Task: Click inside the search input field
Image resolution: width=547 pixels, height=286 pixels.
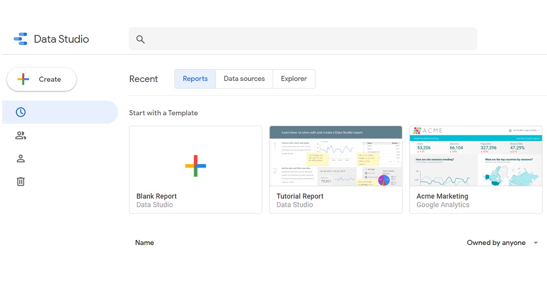Action: tap(303, 39)
